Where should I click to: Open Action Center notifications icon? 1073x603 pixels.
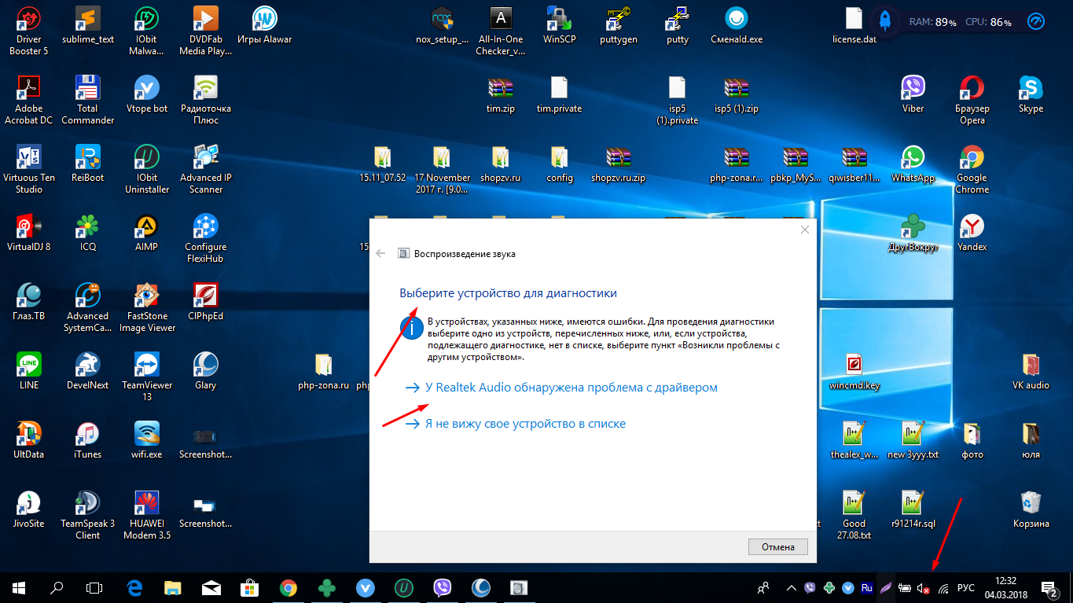1049,587
